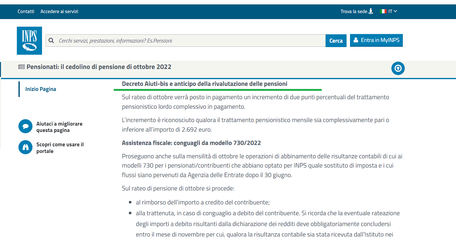Click the line 'Sul rateo di pensione di ottobre si procede:'
Image resolution: width=456 pixels, height=241 pixels.
point(178,189)
